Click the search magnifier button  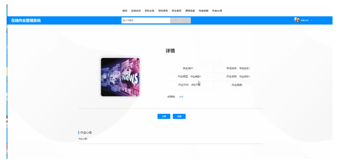pos(180,20)
